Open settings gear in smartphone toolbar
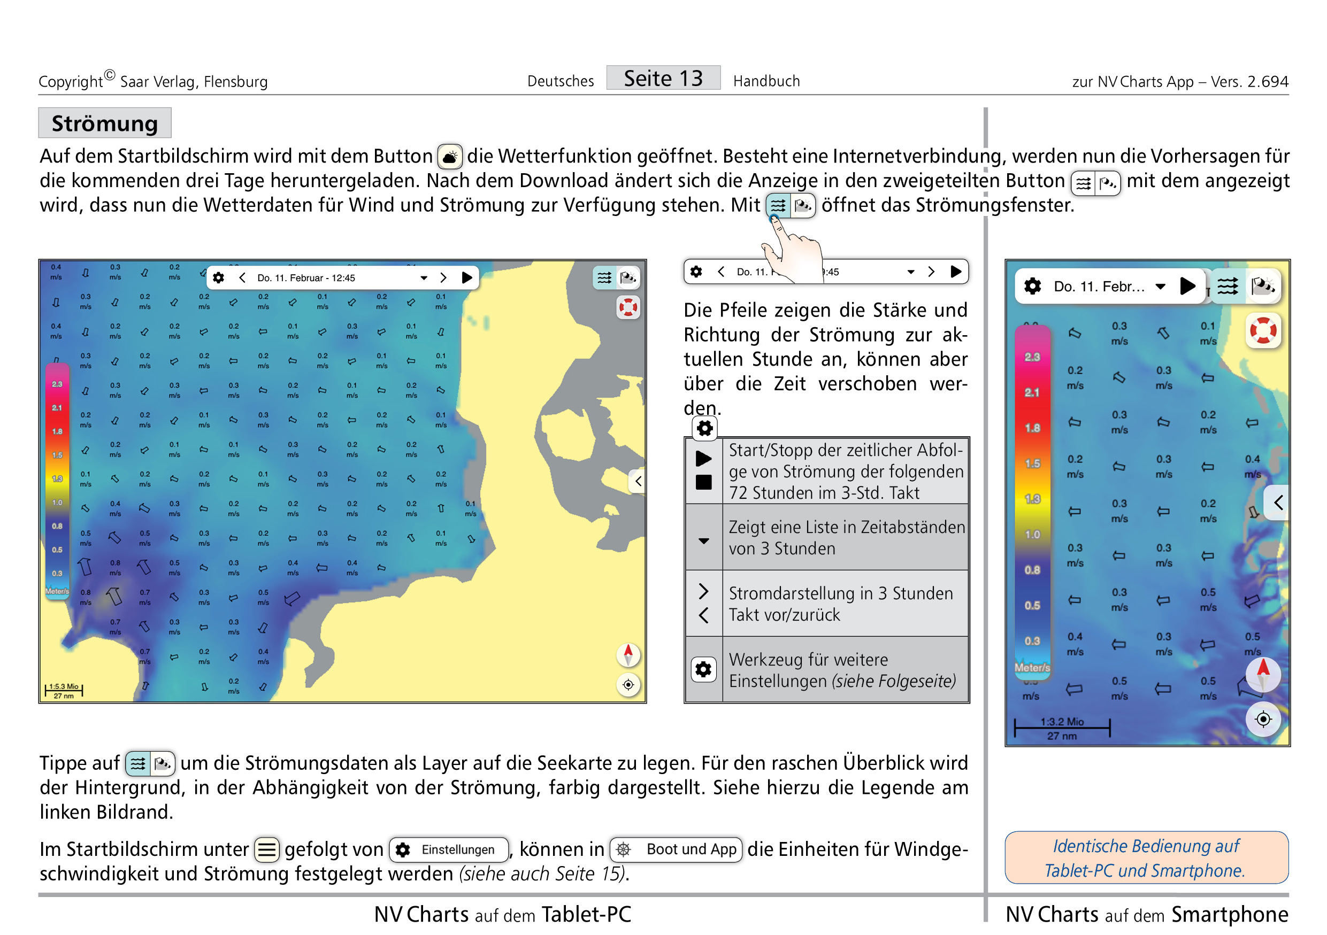The height and width of the screenshot is (935, 1327). (x=1032, y=286)
